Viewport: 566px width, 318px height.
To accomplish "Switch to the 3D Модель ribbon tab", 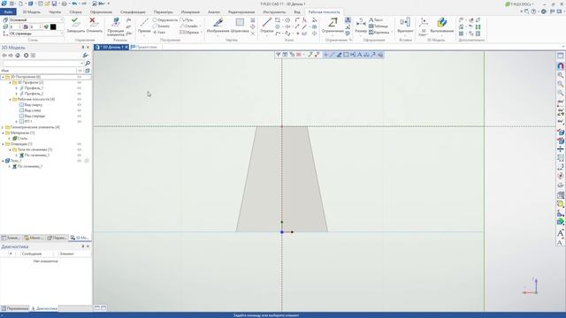I will (x=32, y=11).
